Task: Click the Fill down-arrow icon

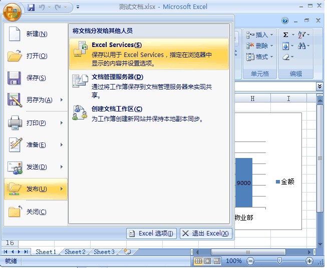Action: click(285, 46)
